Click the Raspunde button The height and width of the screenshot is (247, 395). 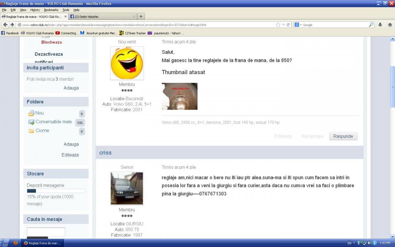[x=343, y=136]
